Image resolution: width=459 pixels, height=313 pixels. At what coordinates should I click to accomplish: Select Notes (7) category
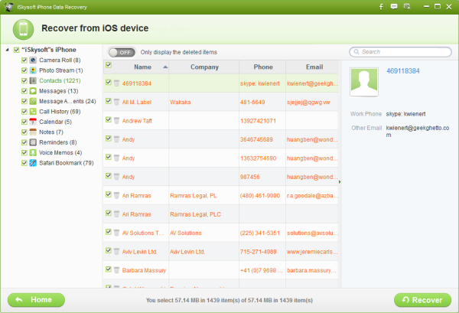click(x=51, y=132)
